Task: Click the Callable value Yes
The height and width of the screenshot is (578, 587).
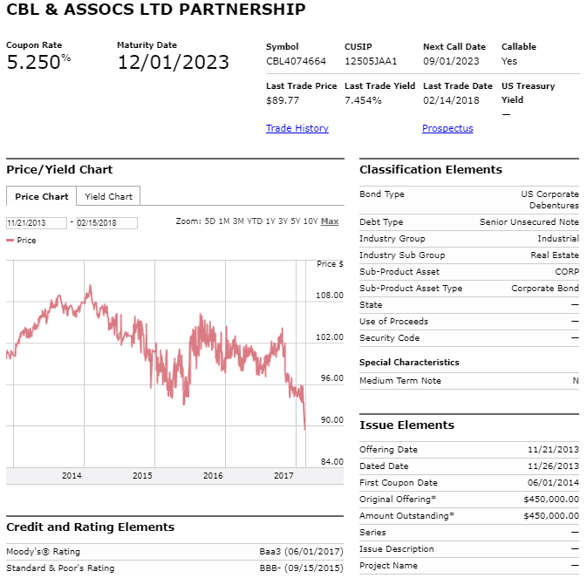Action: click(509, 61)
